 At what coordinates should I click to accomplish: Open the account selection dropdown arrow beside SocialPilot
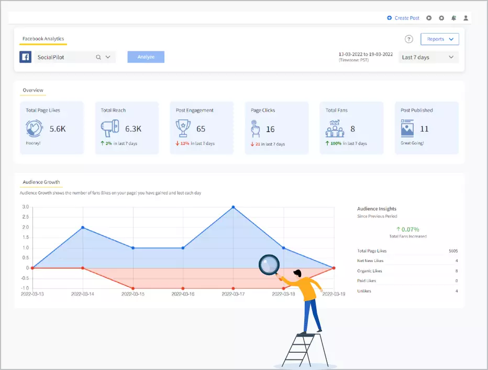pos(108,57)
